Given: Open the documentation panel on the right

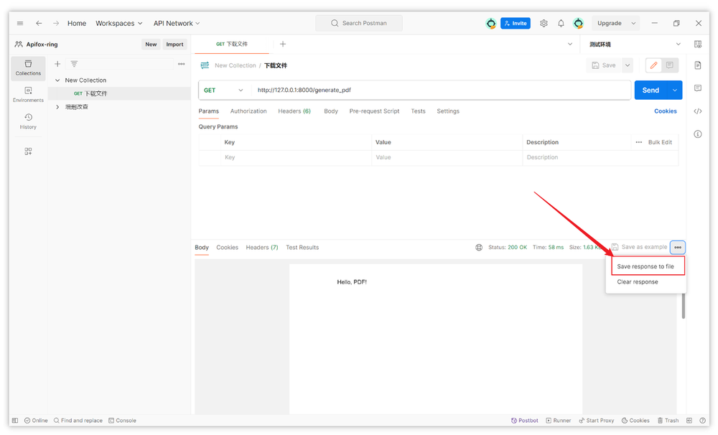Looking at the screenshot, I should click(697, 65).
